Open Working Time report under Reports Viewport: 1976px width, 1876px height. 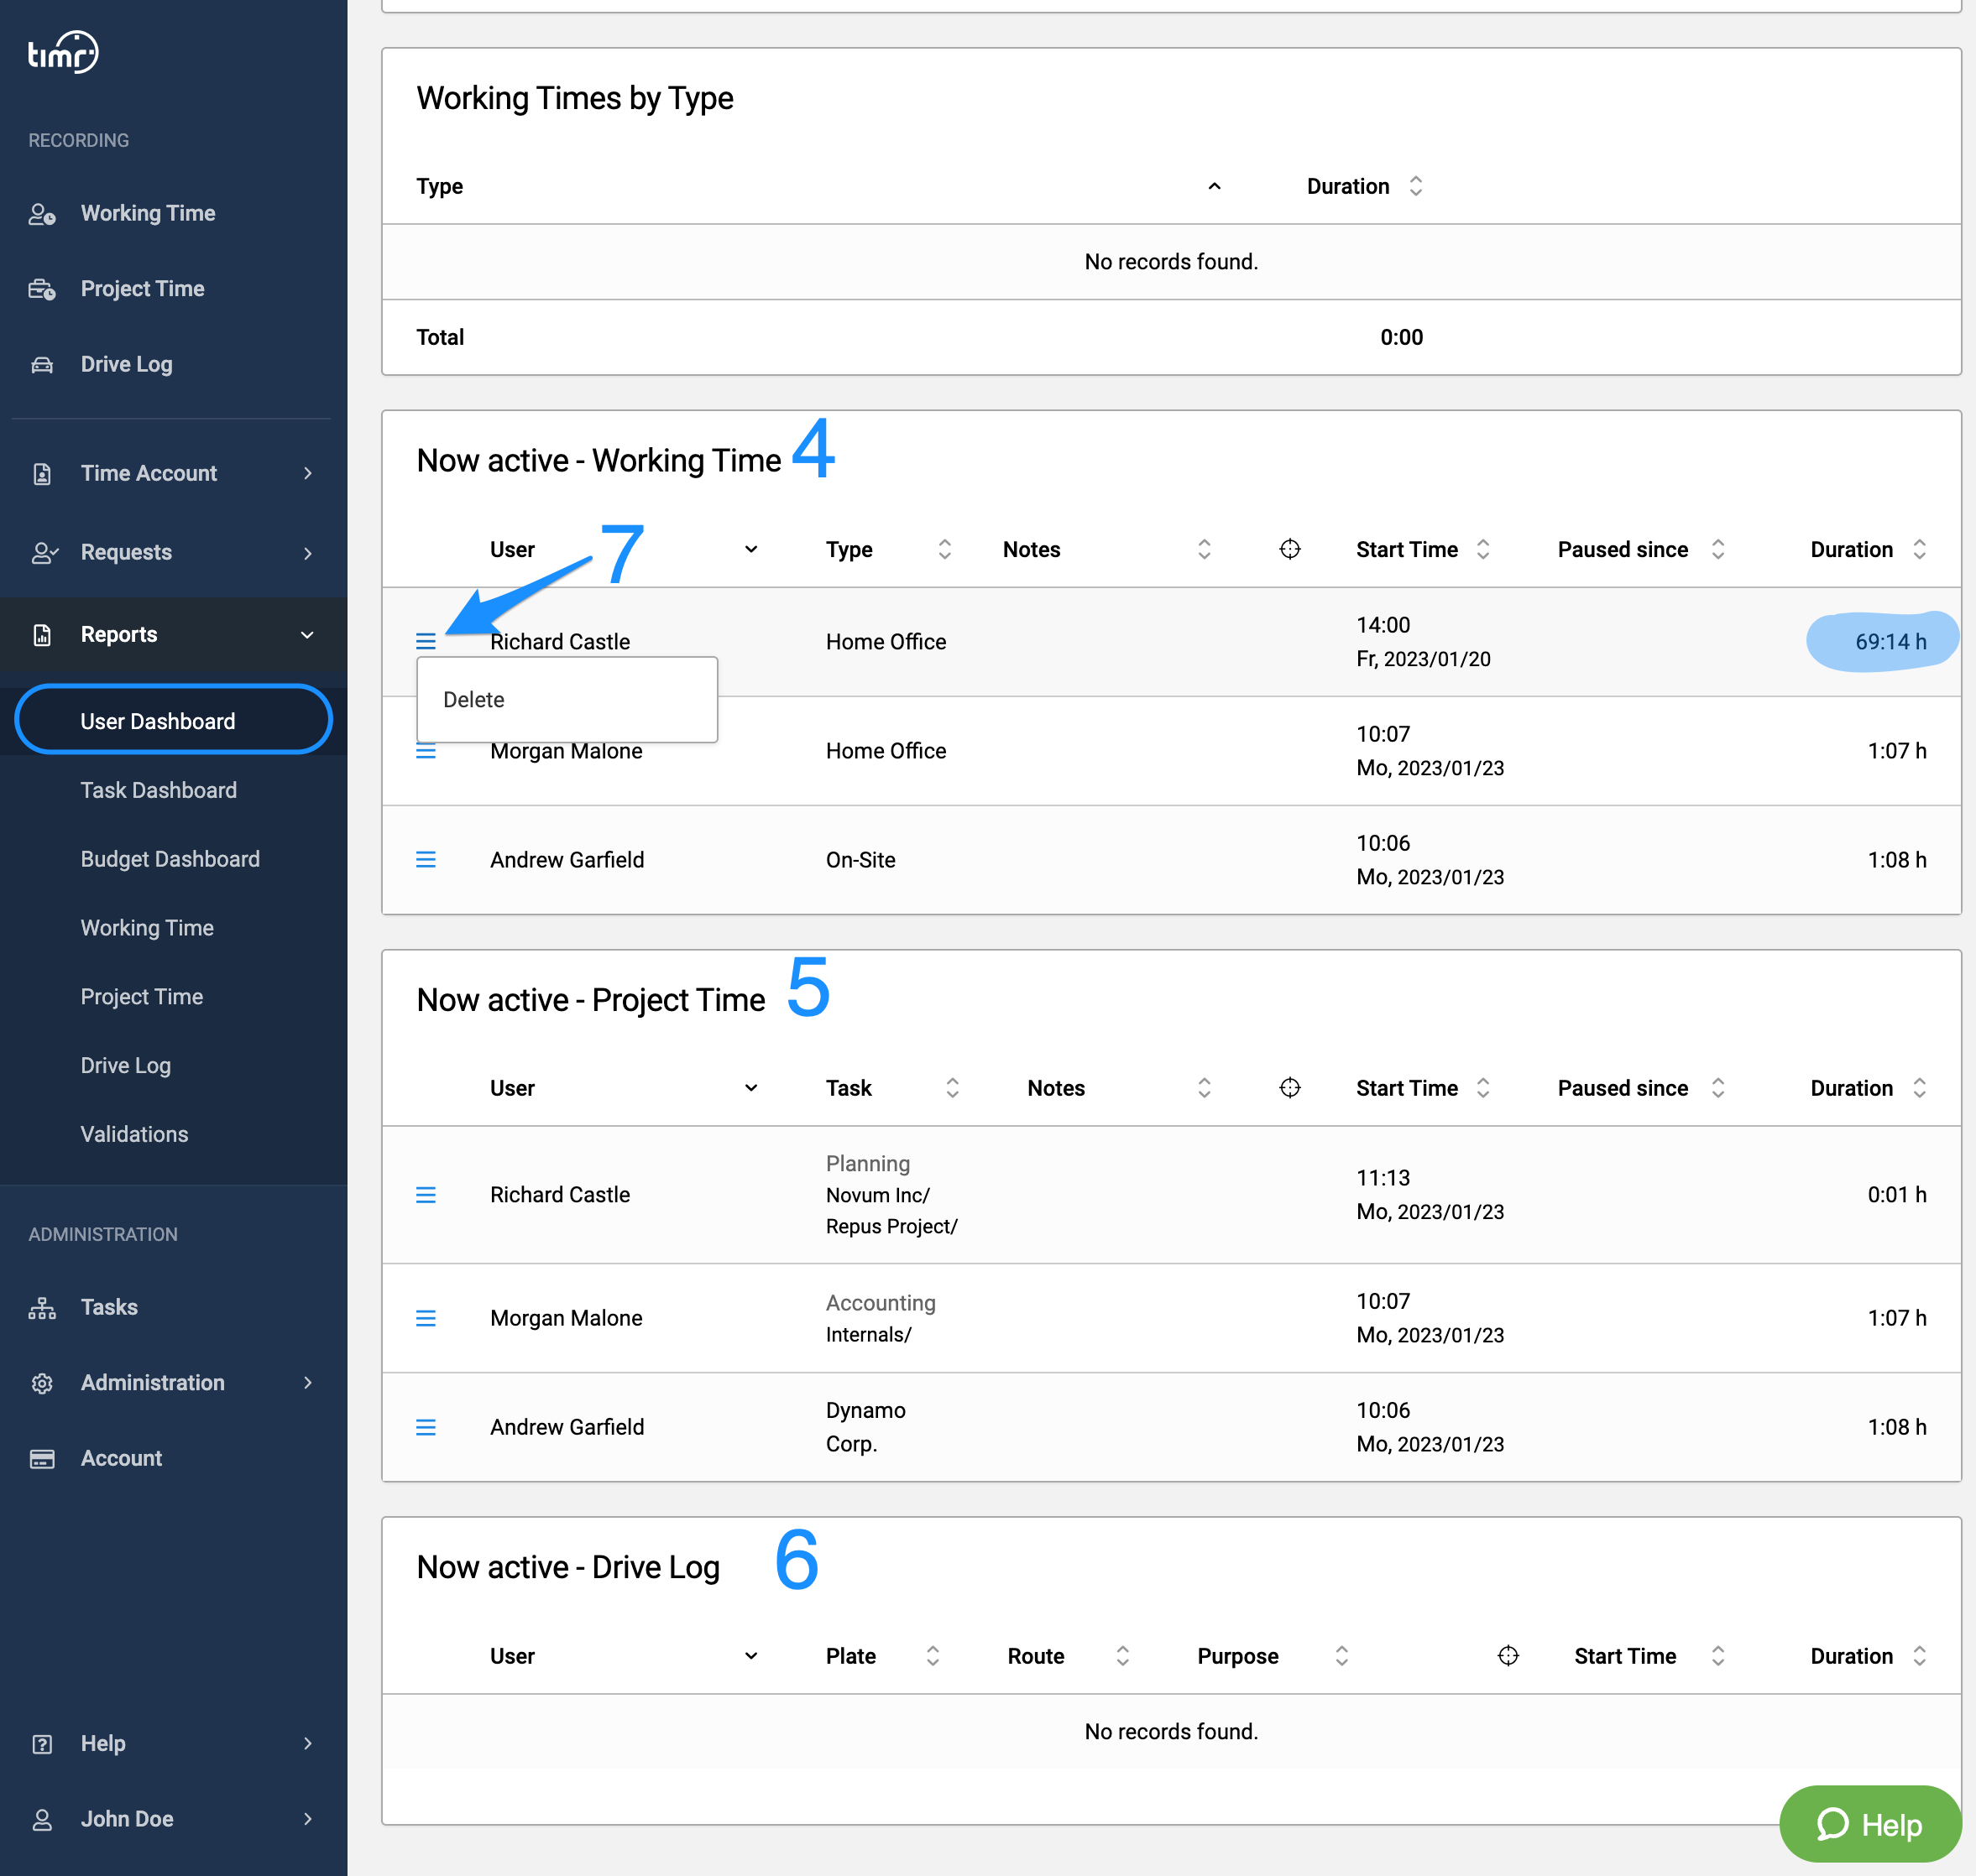point(147,928)
